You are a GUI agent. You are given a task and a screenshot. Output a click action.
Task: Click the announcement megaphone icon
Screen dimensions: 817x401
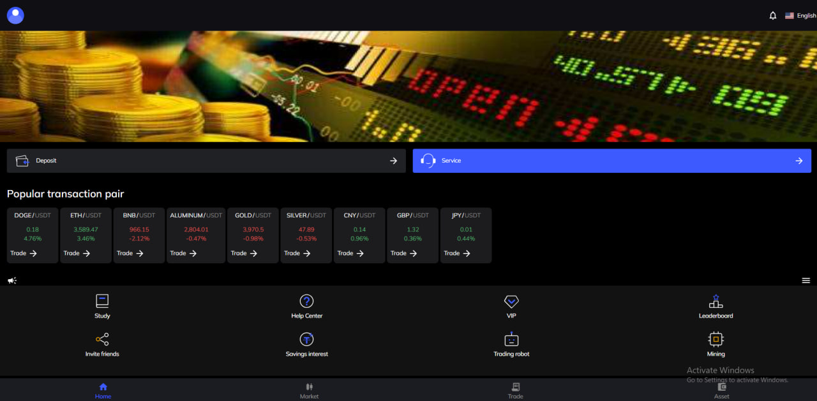(x=12, y=281)
